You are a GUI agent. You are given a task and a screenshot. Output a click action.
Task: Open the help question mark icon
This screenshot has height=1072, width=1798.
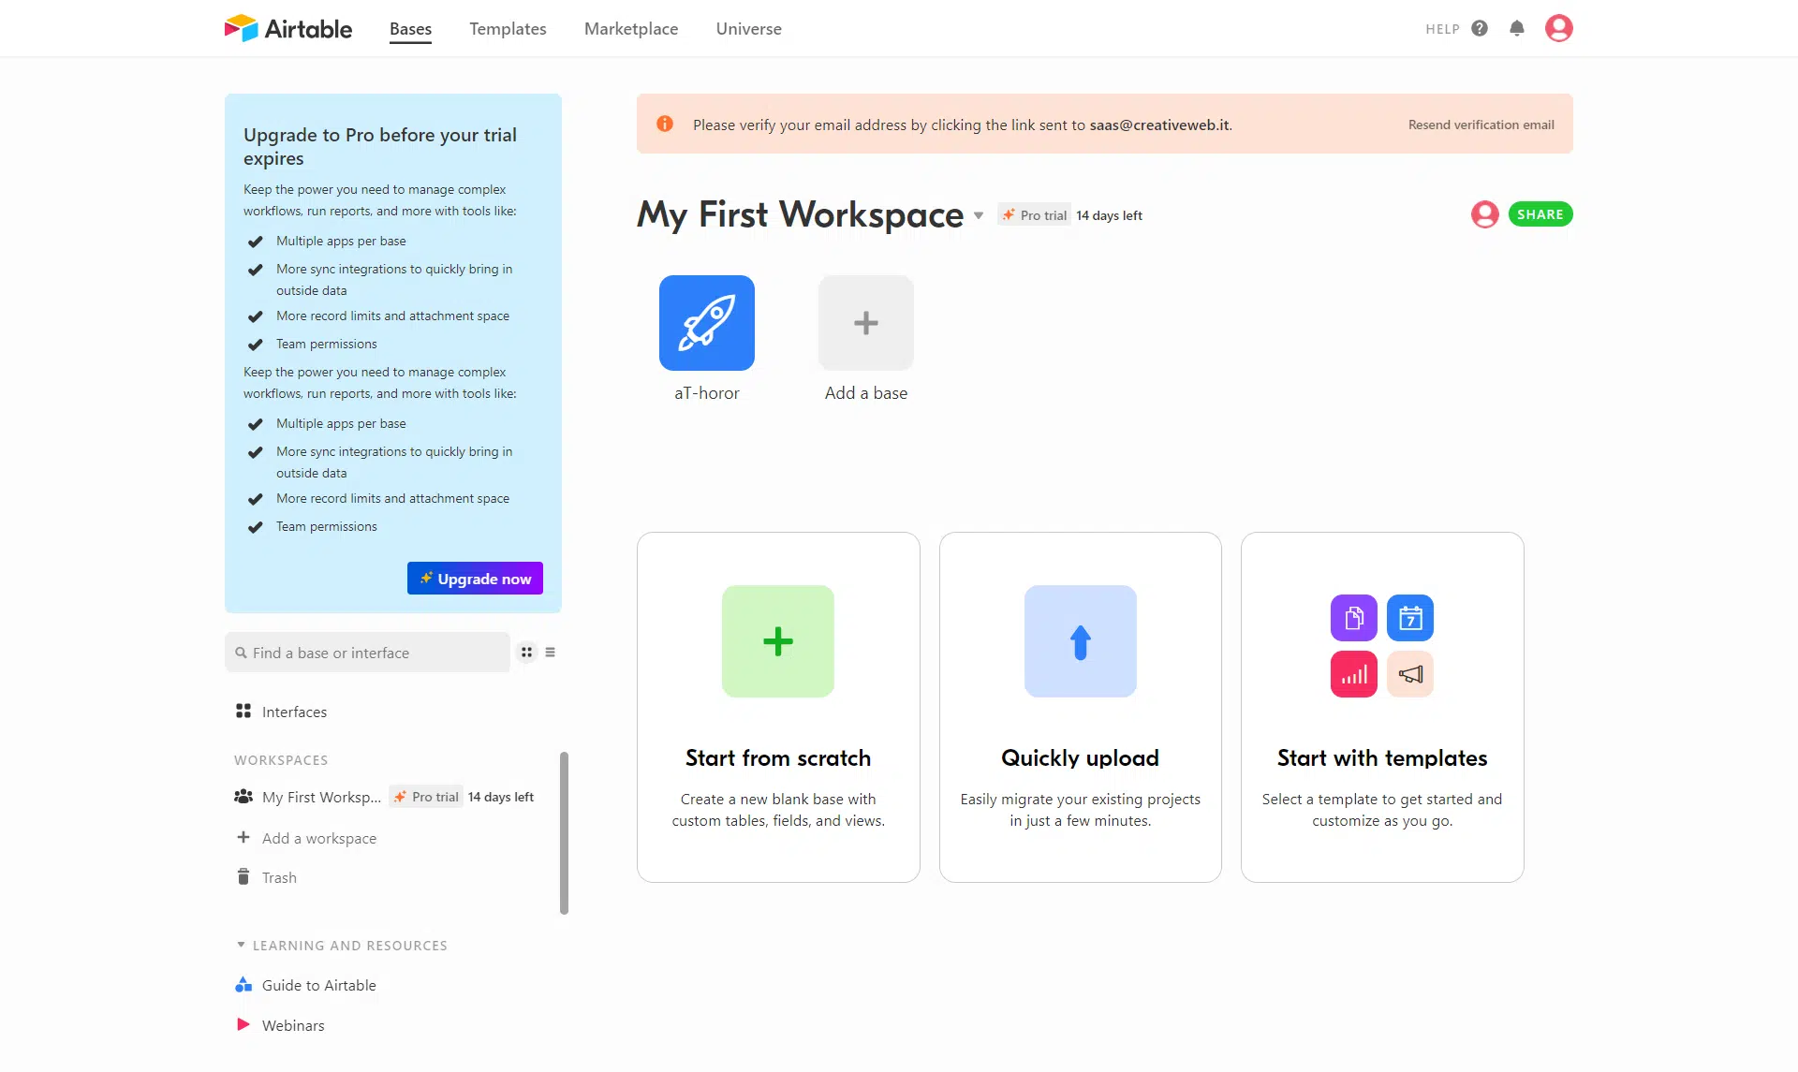[x=1480, y=28]
